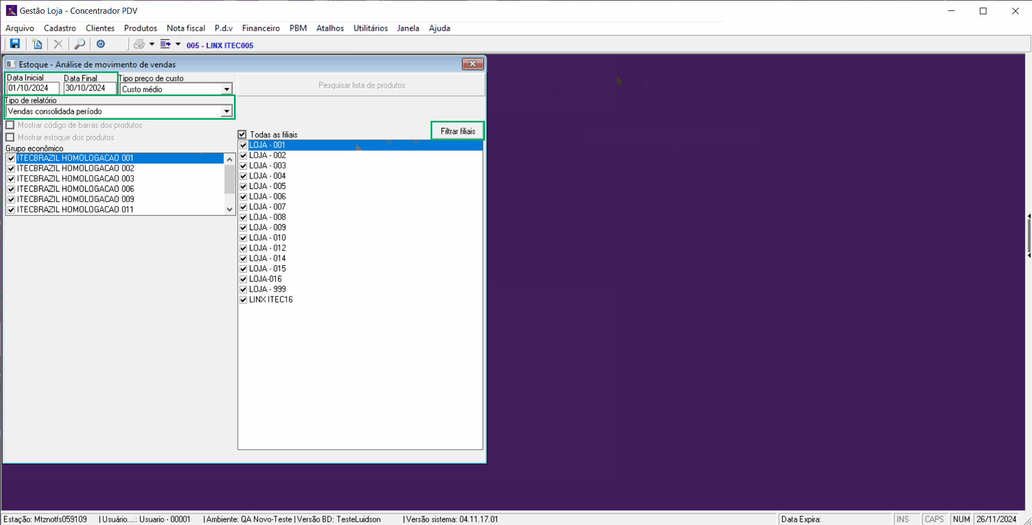Uncheck the LOJA - 001 checkbox
The width and height of the screenshot is (1032, 525).
[243, 146]
